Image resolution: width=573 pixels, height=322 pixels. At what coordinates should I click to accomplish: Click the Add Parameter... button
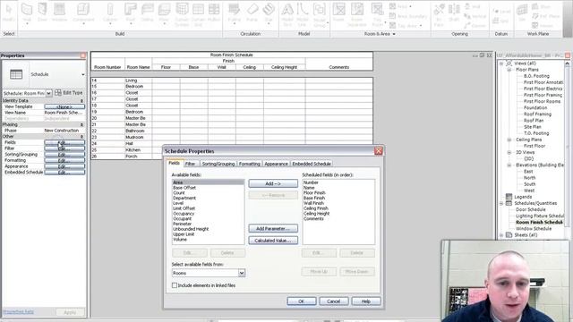[273, 229]
